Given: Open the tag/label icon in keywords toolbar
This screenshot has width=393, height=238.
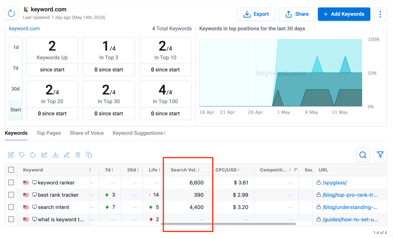Looking at the screenshot, I should (22, 155).
